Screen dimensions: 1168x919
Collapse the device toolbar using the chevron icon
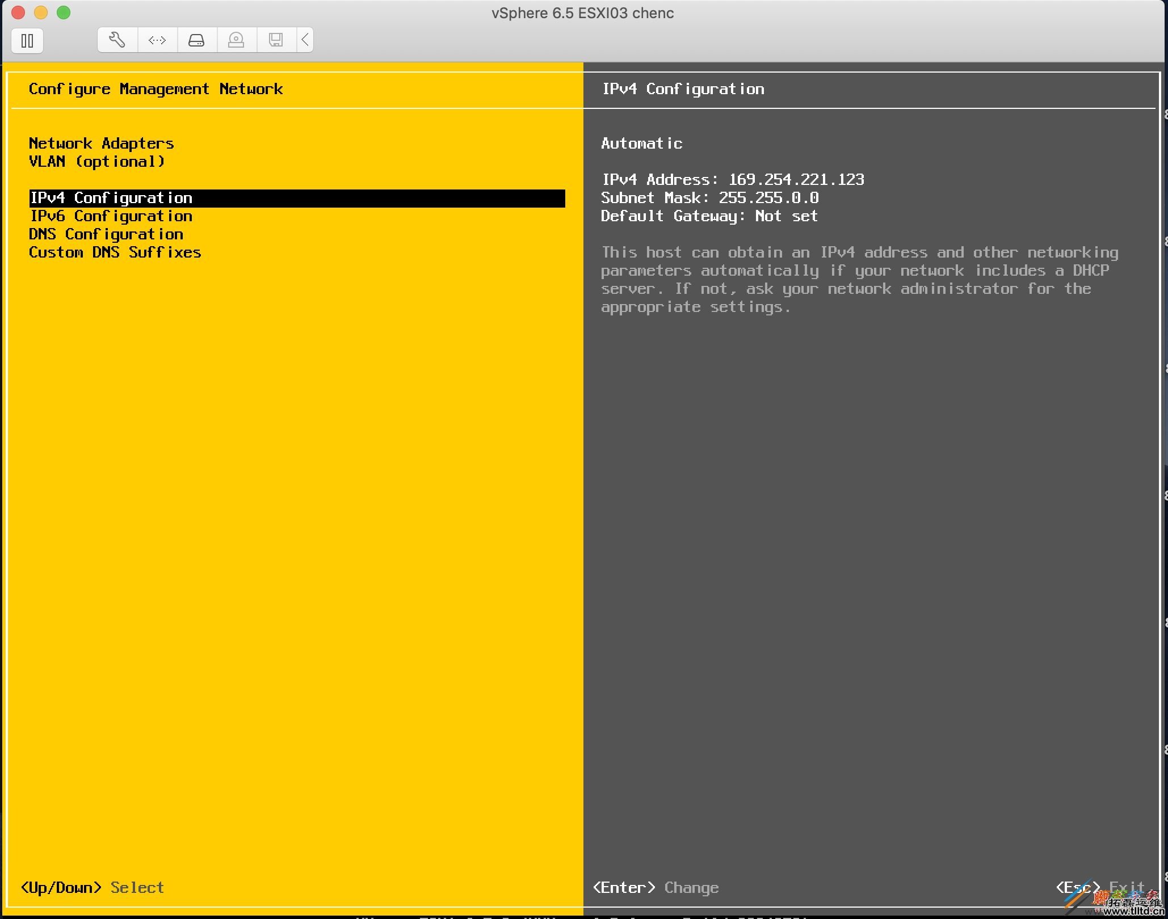point(305,39)
